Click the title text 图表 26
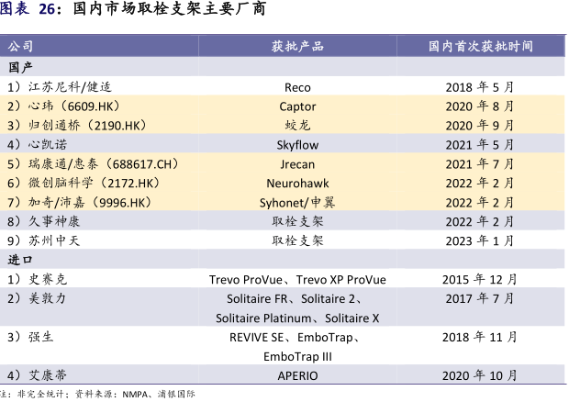The height and width of the screenshot is (413, 569). click(x=28, y=8)
